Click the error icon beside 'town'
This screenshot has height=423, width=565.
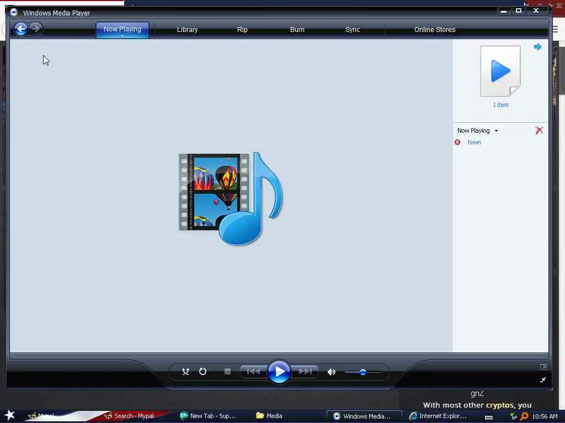(x=457, y=142)
